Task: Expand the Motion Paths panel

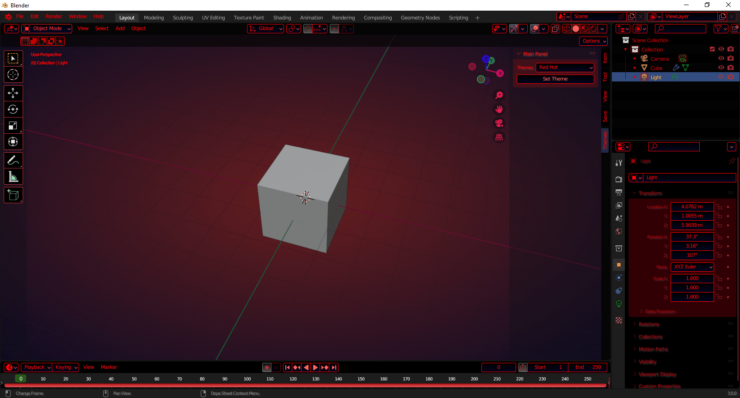Action: [653, 349]
